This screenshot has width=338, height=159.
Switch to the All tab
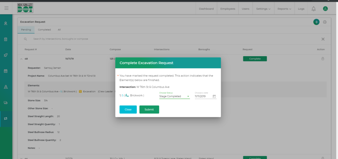tap(59, 30)
